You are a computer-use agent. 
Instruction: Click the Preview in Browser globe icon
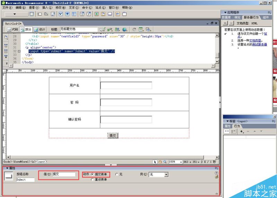point(125,29)
